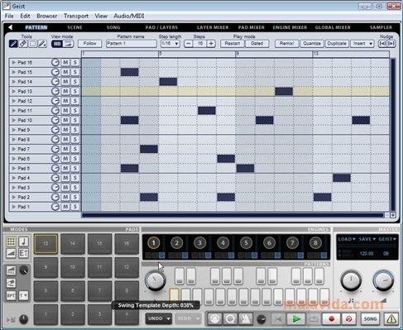Toggle the metronome icon

pyautogui.click(x=246, y=319)
